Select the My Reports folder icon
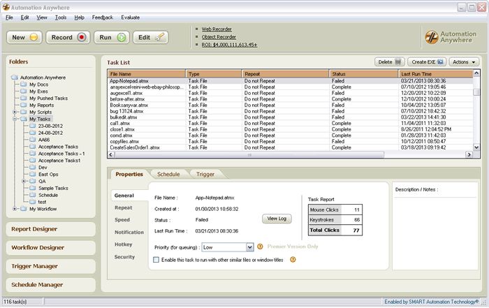Viewport: 489px width, 308px height. coord(23,105)
